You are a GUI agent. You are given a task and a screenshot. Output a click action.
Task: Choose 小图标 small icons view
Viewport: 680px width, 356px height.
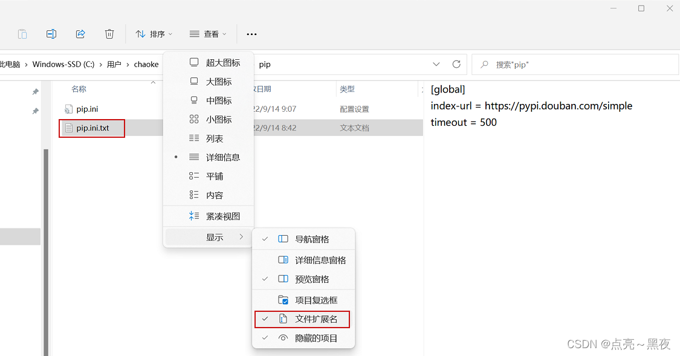pos(209,119)
